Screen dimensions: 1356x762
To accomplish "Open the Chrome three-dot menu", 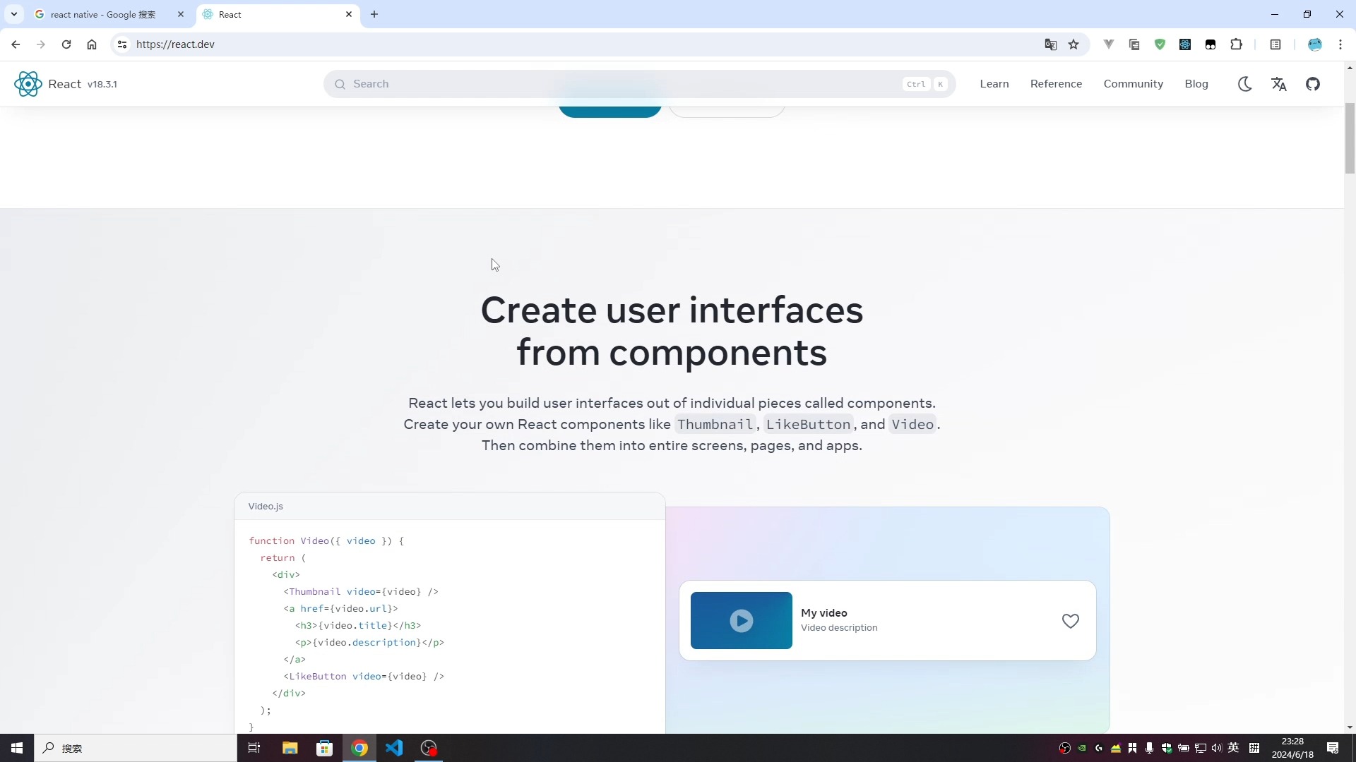I will 1340,44.
